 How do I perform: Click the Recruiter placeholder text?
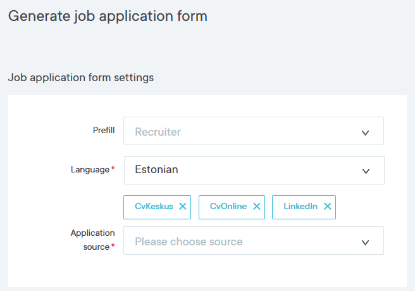158,132
